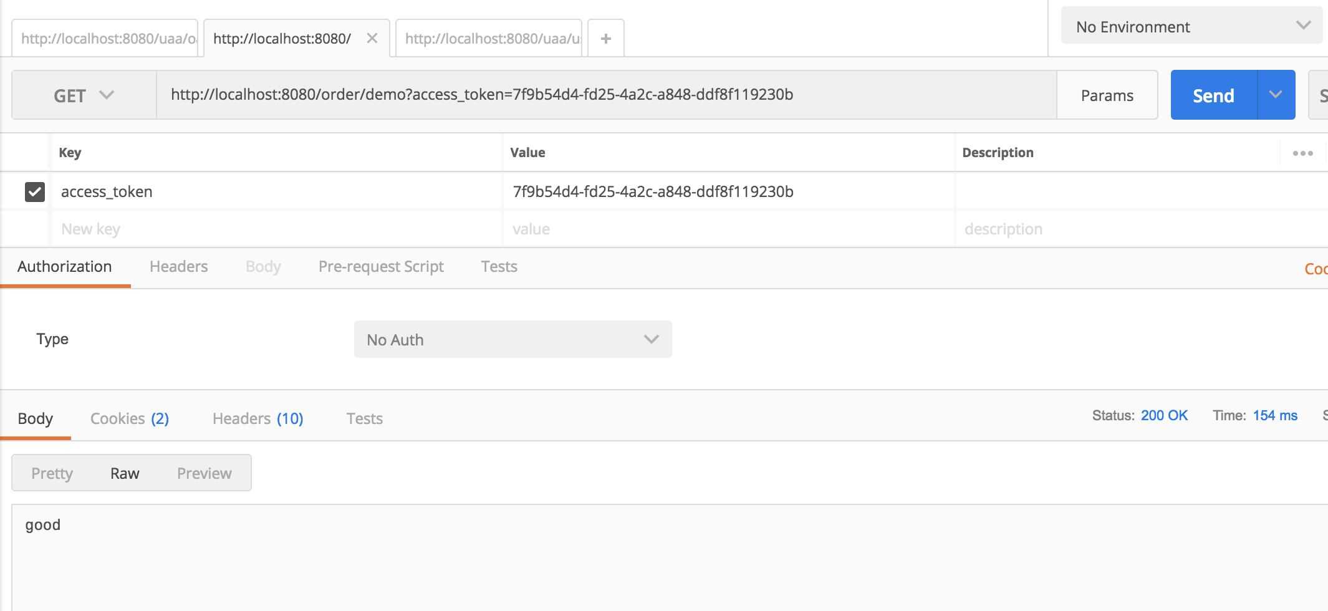The width and height of the screenshot is (1328, 611).
Task: Switch response view to Preview
Action: (204, 473)
